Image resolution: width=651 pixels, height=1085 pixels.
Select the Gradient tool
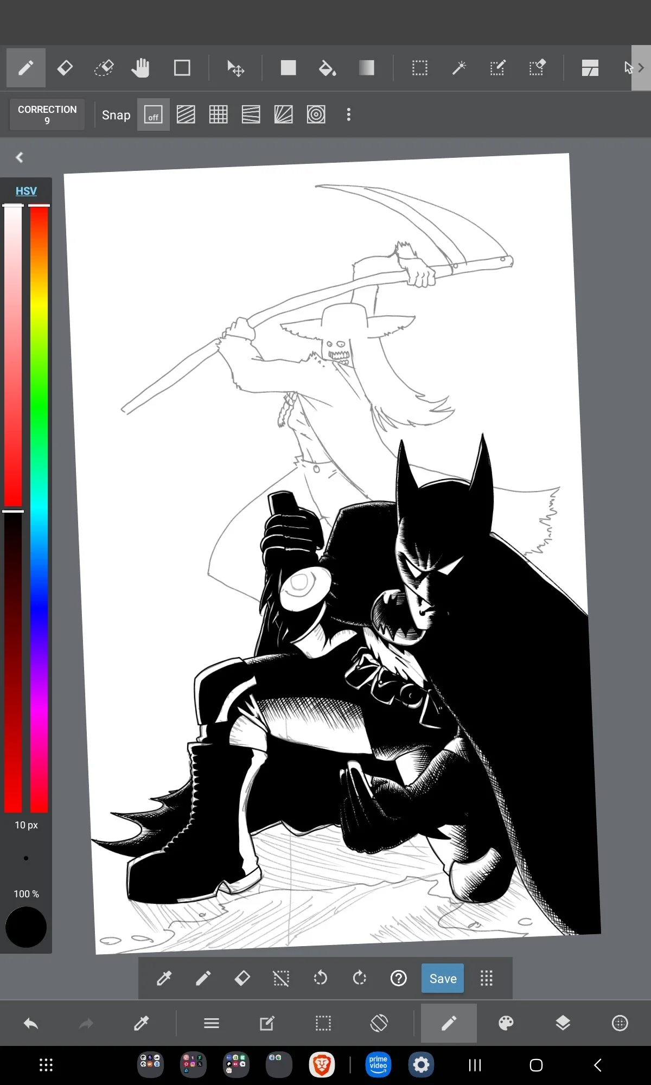(x=367, y=68)
